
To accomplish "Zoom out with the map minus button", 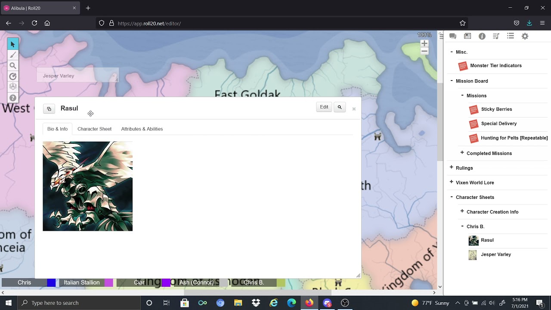I will (x=424, y=51).
